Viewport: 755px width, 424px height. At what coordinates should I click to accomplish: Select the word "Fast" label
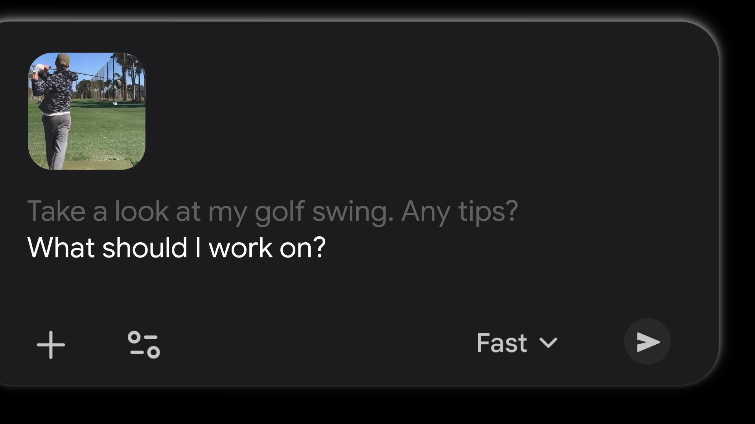click(x=502, y=343)
